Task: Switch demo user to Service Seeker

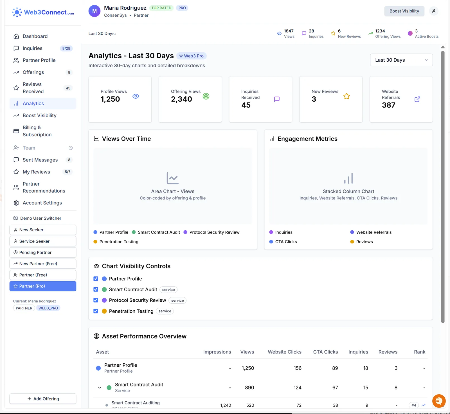Action: 43,241
